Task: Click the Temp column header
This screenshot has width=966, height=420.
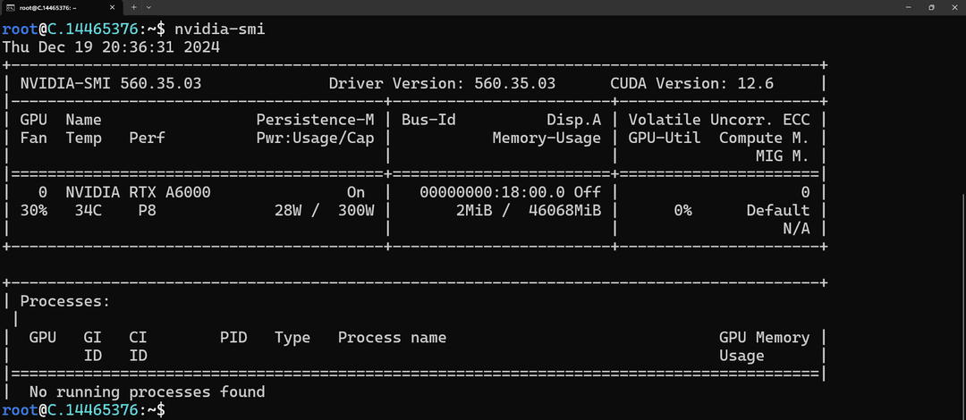Action: 84,138
